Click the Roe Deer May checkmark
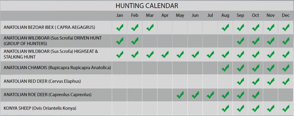 pyautogui.click(x=180, y=95)
